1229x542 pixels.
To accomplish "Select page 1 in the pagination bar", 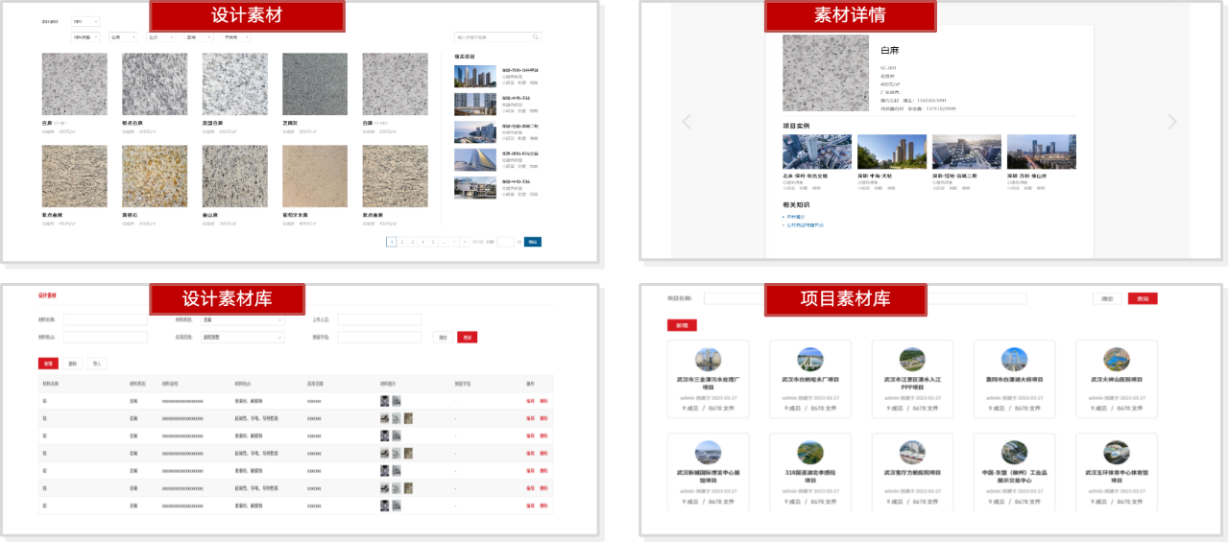I will pos(391,242).
